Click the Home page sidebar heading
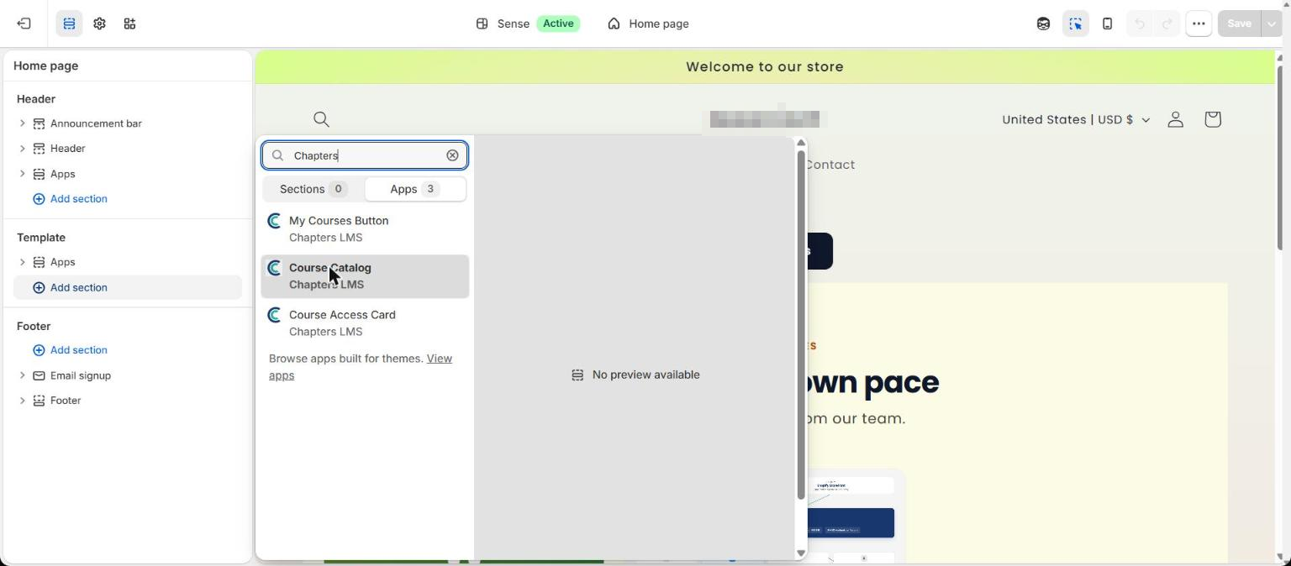Screen dimensions: 1291x566 [x=46, y=66]
